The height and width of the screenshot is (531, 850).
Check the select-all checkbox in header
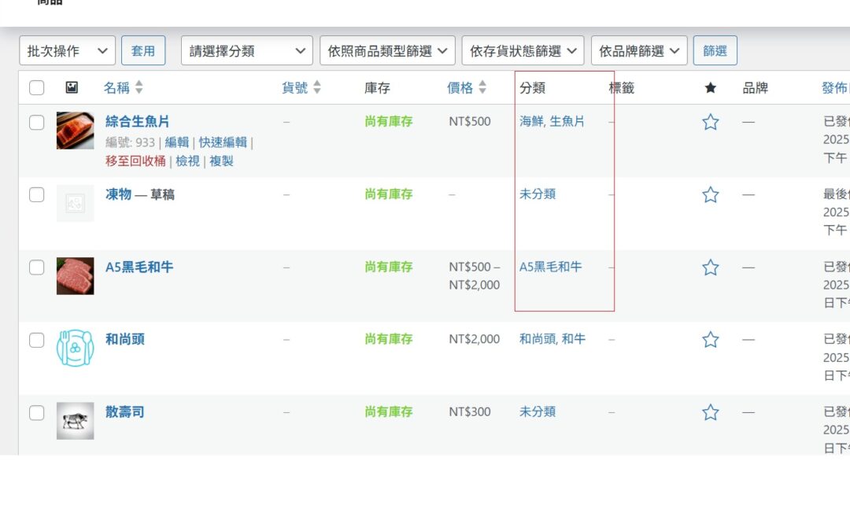pyautogui.click(x=36, y=88)
